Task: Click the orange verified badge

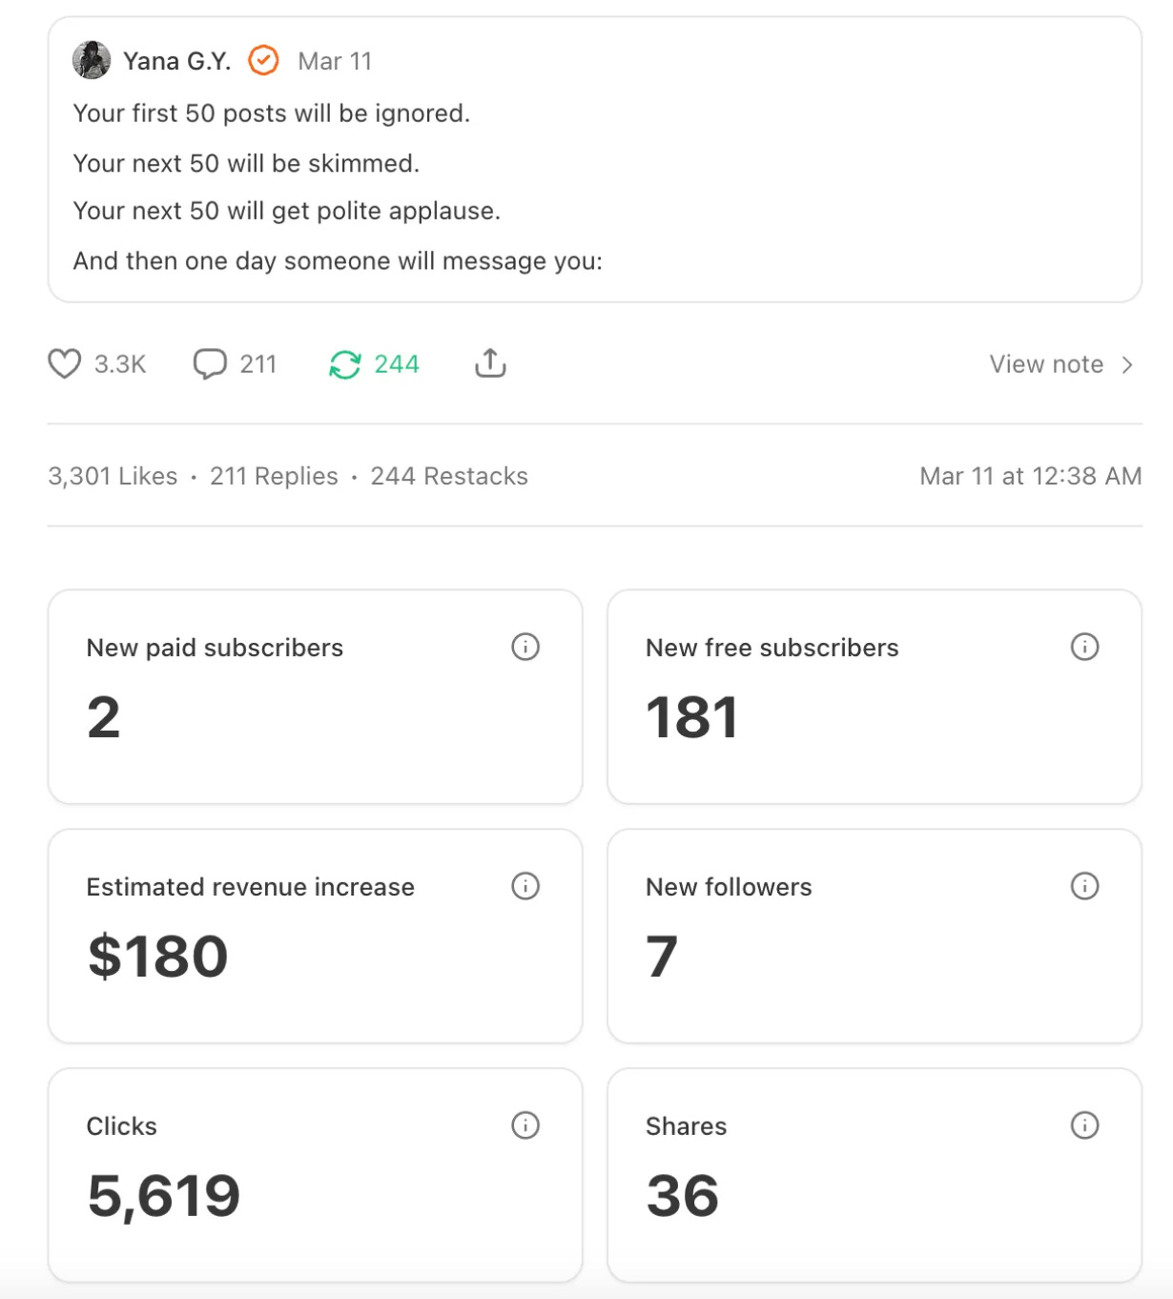Action: coord(263,60)
